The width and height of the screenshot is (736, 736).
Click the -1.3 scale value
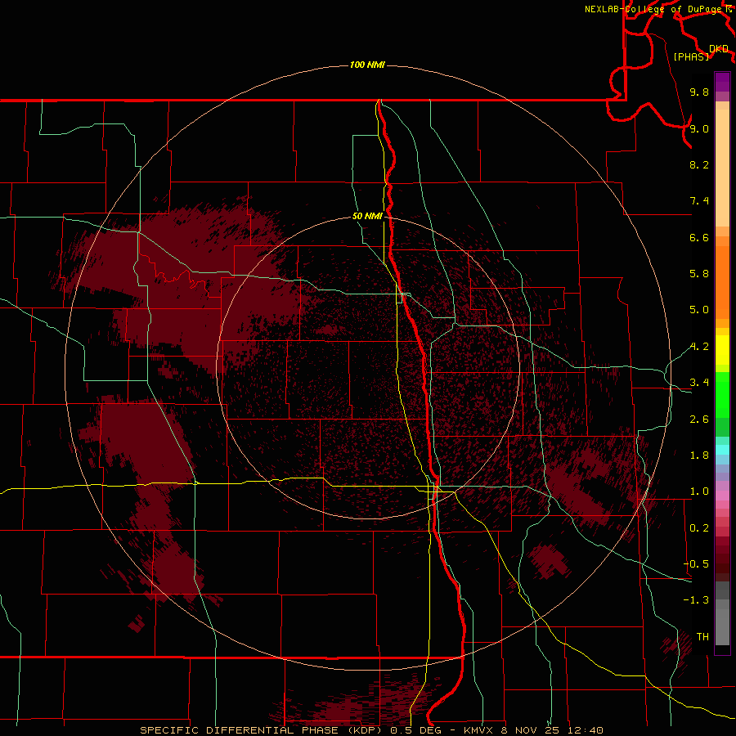click(x=696, y=600)
